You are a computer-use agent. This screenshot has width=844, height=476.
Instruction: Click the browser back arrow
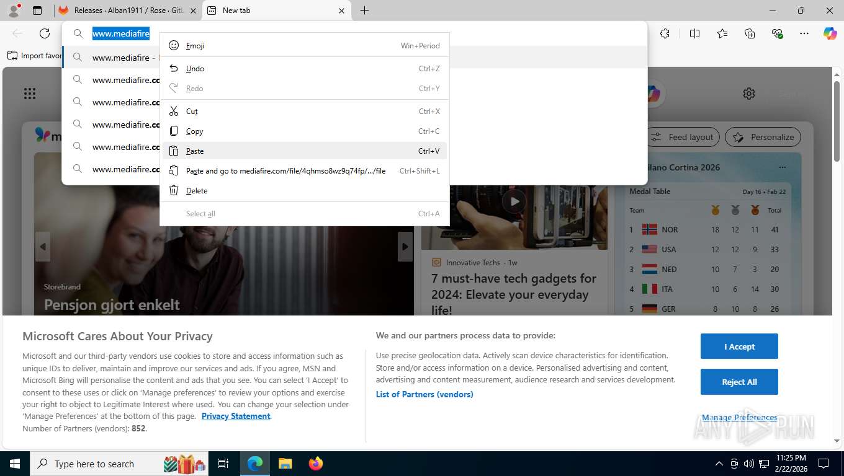17,33
